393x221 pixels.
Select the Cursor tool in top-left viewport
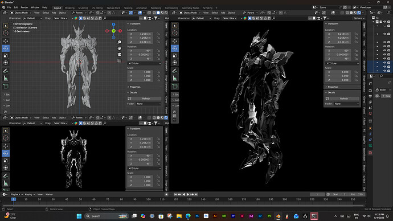(x=6, y=33)
